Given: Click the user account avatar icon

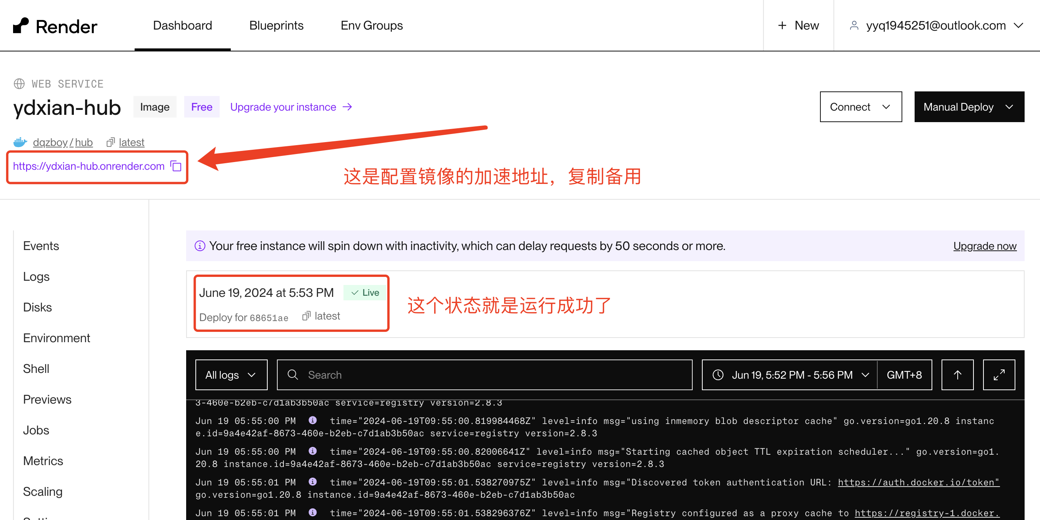Looking at the screenshot, I should pos(854,25).
